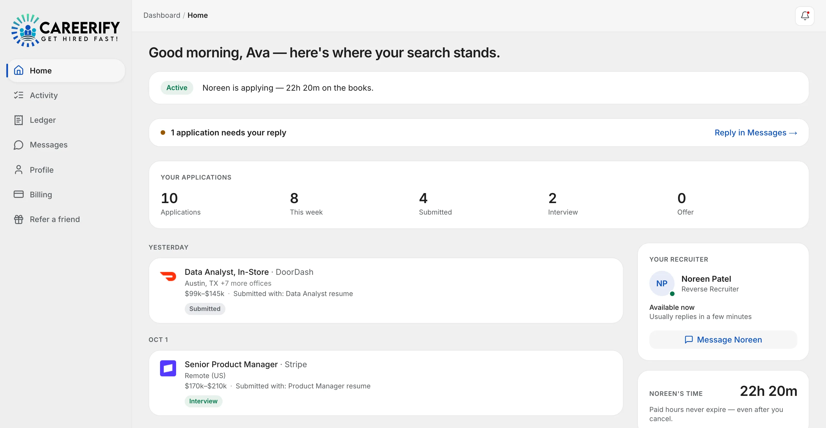The height and width of the screenshot is (428, 826).
Task: Click the Messages speech bubble icon
Action: pyautogui.click(x=19, y=145)
